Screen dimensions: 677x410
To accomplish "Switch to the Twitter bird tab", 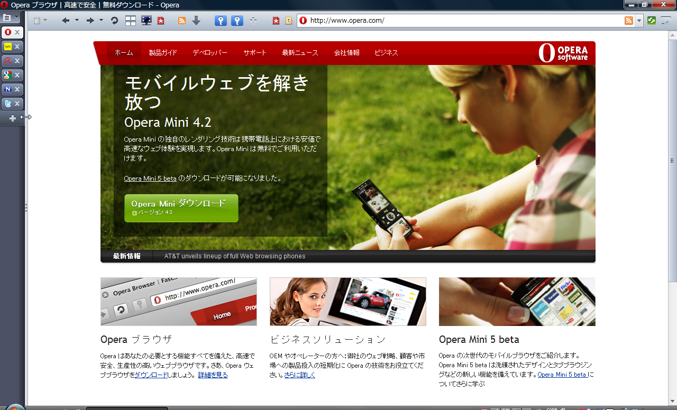I will click(x=8, y=104).
